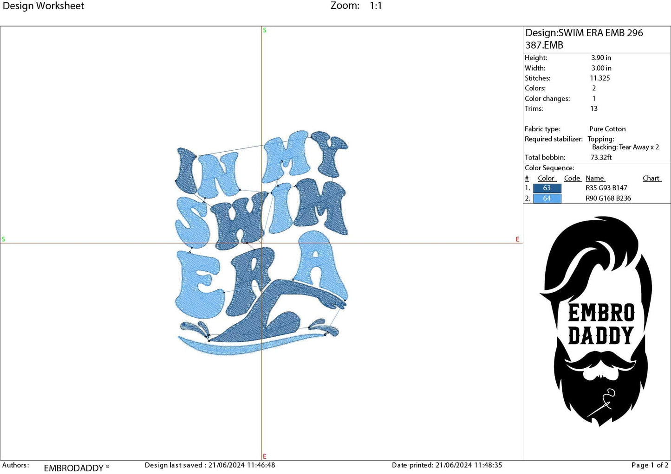The height and width of the screenshot is (474, 671).
Task: Select color stop 2 in the Color Sequence
Action: (x=547, y=198)
